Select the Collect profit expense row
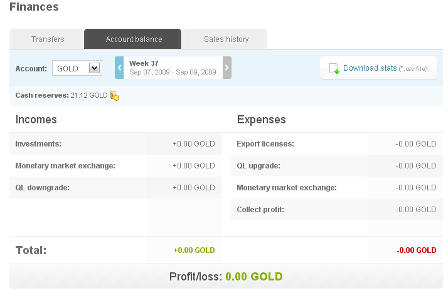Screen dimensions: 448x298 (x=336, y=210)
